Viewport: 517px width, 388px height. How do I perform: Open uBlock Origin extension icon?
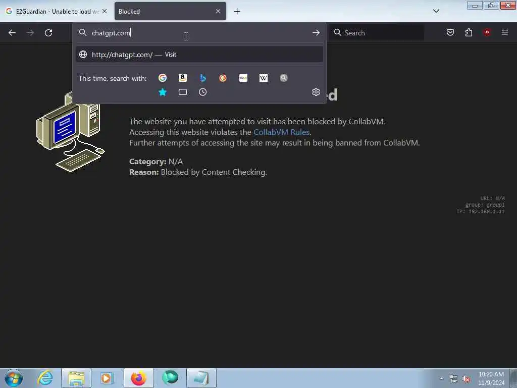click(487, 32)
